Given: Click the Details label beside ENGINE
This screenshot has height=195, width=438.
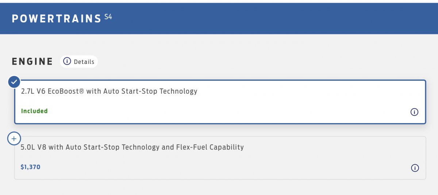Looking at the screenshot, I should click(84, 62).
